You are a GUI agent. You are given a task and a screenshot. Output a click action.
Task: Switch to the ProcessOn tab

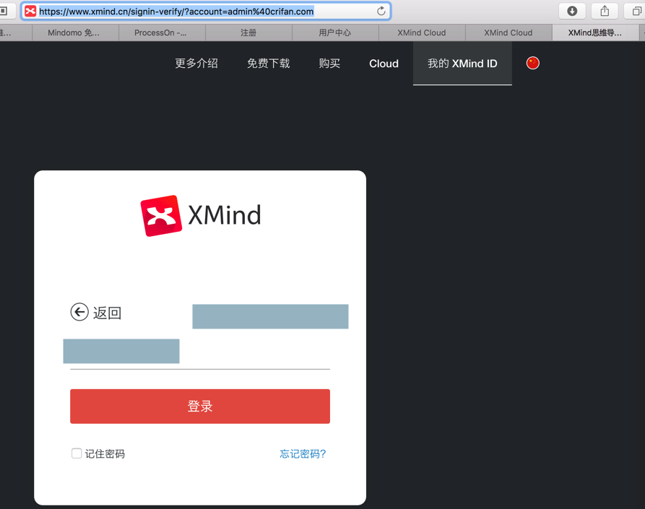coord(162,32)
